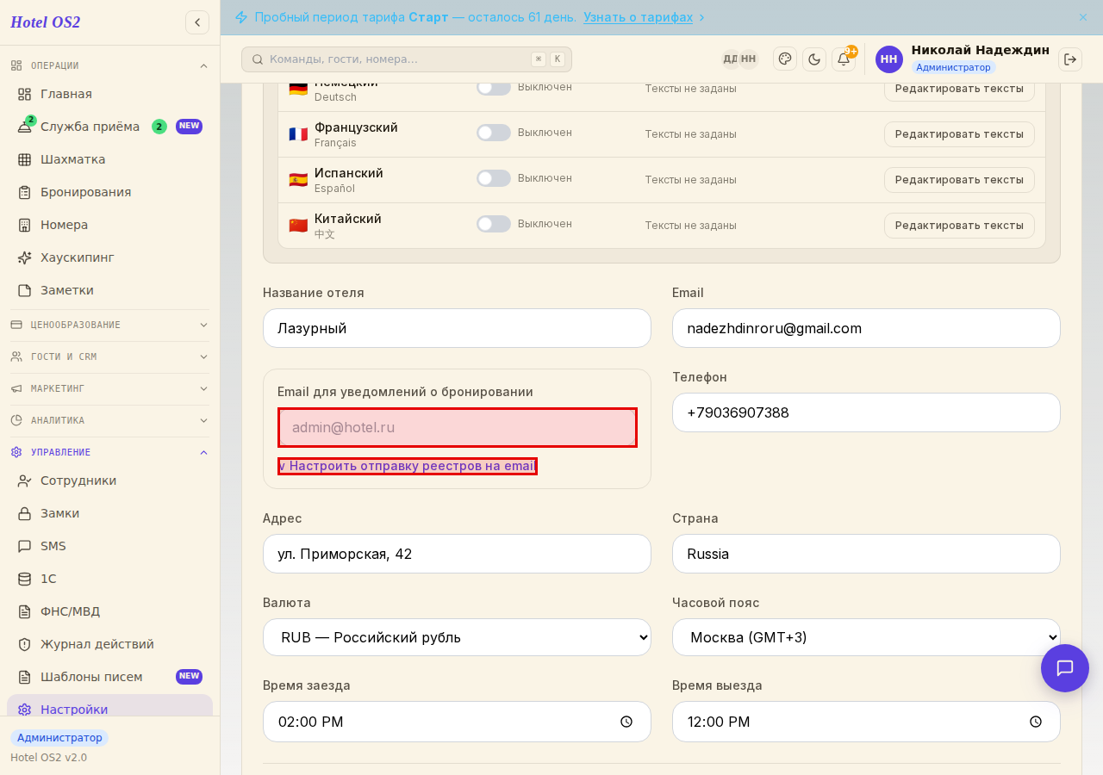Edit texts for Французский language

(959, 134)
